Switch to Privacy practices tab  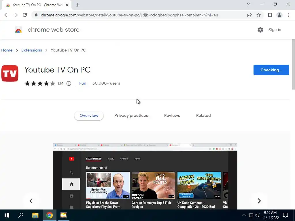[x=131, y=115]
